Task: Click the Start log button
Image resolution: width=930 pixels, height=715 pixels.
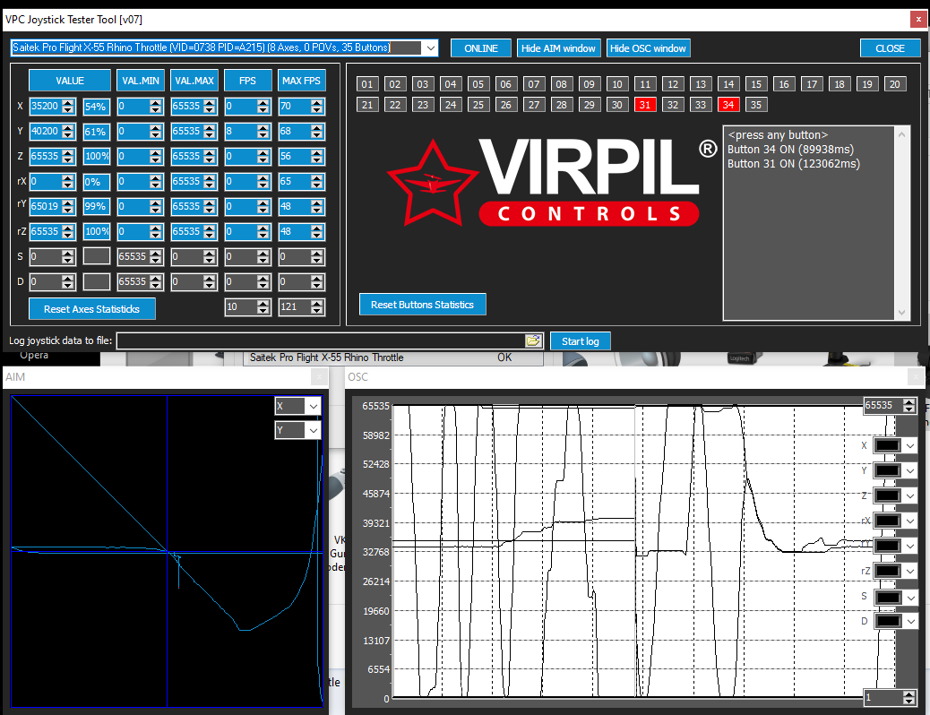Action: [580, 341]
